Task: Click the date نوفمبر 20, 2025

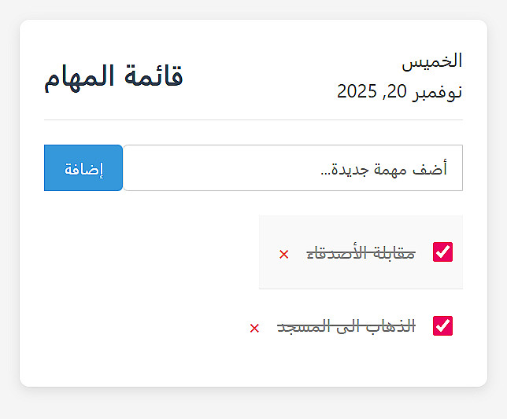Action: [x=399, y=91]
